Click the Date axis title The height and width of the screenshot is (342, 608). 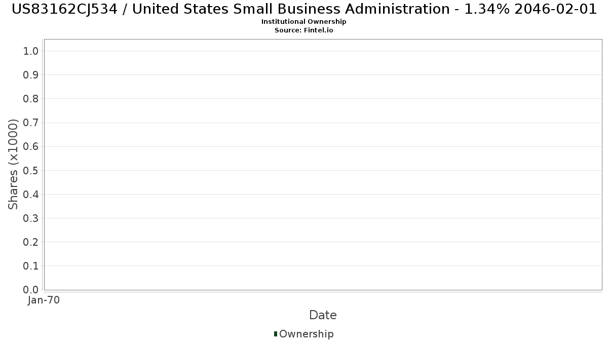coord(323,315)
